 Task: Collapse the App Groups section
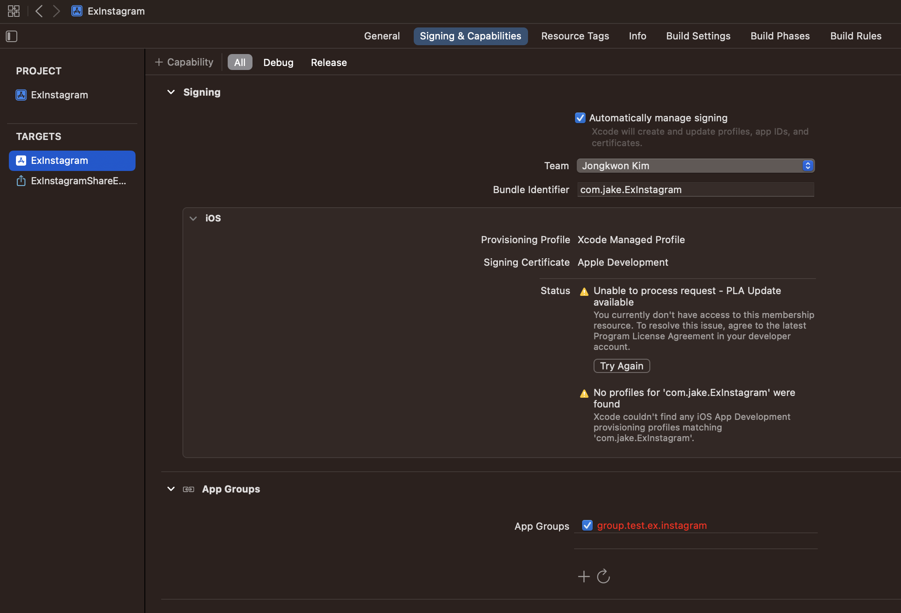(x=171, y=489)
